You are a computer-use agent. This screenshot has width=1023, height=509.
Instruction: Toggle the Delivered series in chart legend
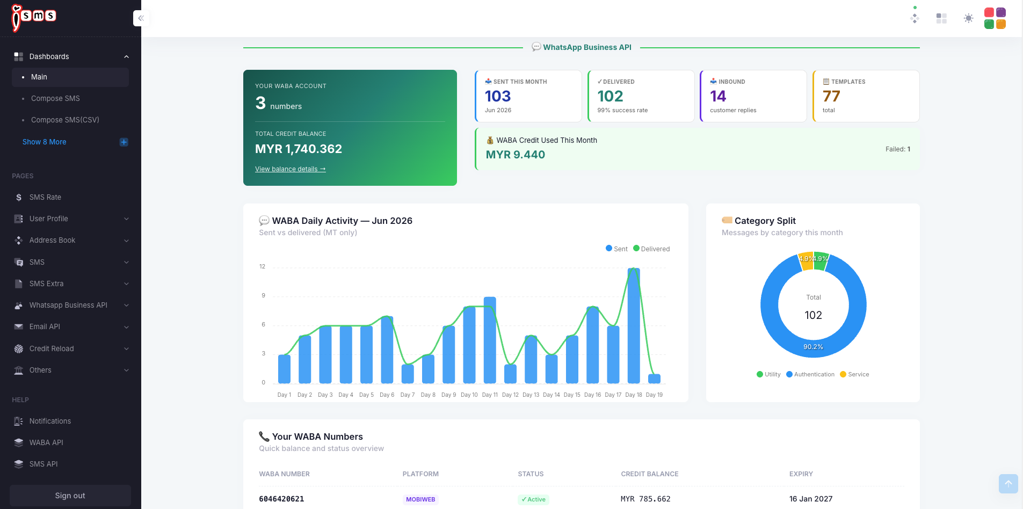click(651, 249)
